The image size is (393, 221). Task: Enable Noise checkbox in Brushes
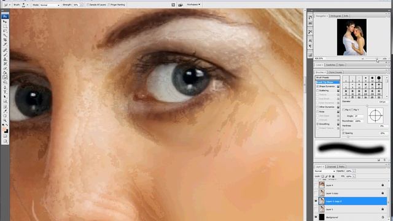318,112
